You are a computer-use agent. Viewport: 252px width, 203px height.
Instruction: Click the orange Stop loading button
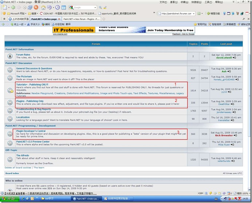pyautogui.click(x=36, y=7)
